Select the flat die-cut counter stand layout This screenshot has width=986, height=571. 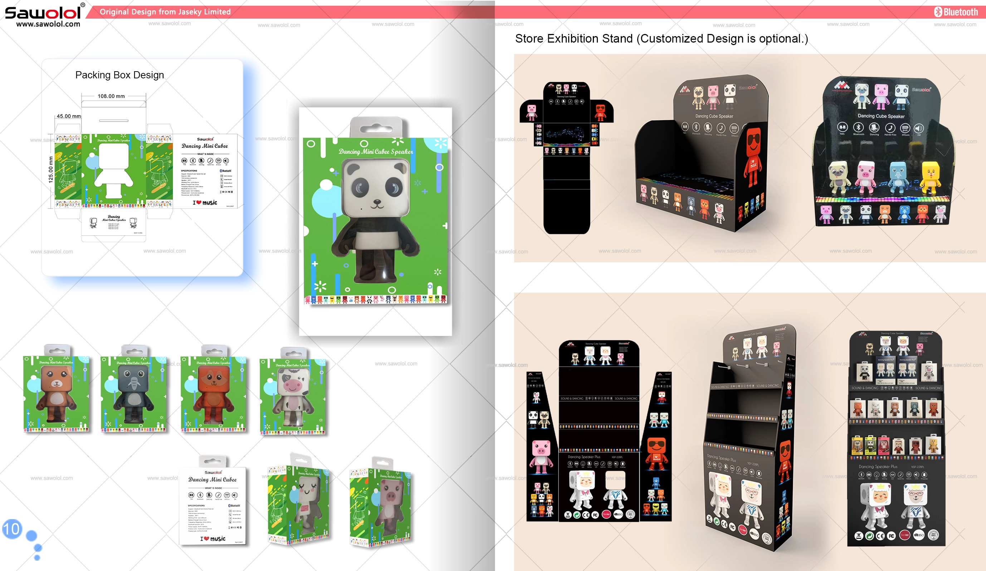point(567,158)
